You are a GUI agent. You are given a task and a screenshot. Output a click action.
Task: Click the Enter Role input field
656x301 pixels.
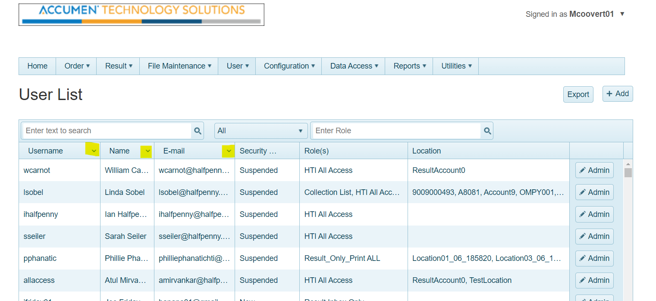pyautogui.click(x=395, y=131)
